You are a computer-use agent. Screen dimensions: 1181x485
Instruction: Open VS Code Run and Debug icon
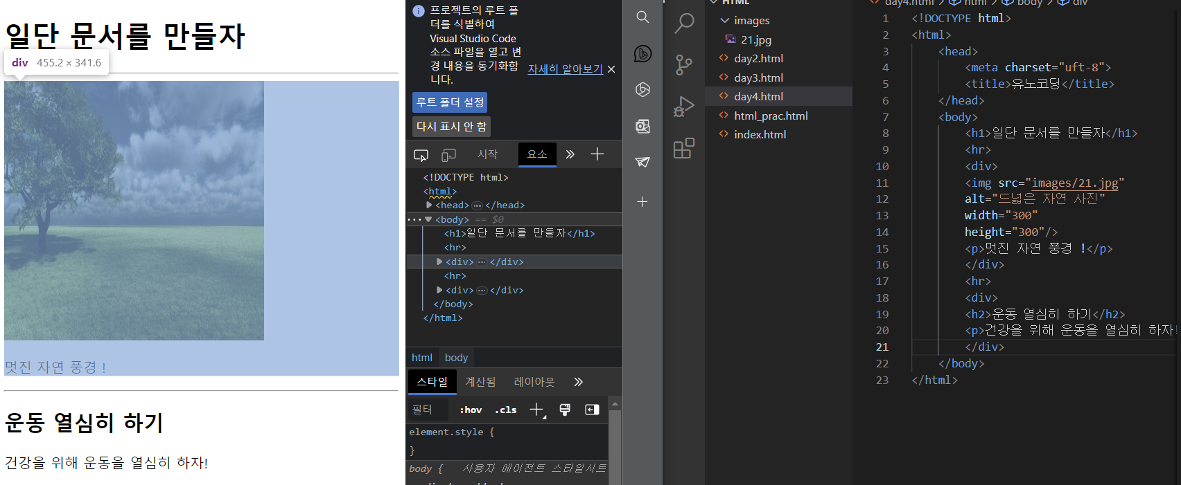pyautogui.click(x=684, y=107)
